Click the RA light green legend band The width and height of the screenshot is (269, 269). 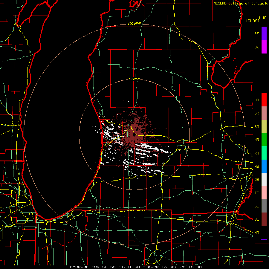264,153
